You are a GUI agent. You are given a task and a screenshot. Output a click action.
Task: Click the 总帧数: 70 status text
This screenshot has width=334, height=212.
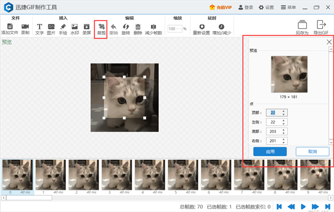[x=191, y=206]
